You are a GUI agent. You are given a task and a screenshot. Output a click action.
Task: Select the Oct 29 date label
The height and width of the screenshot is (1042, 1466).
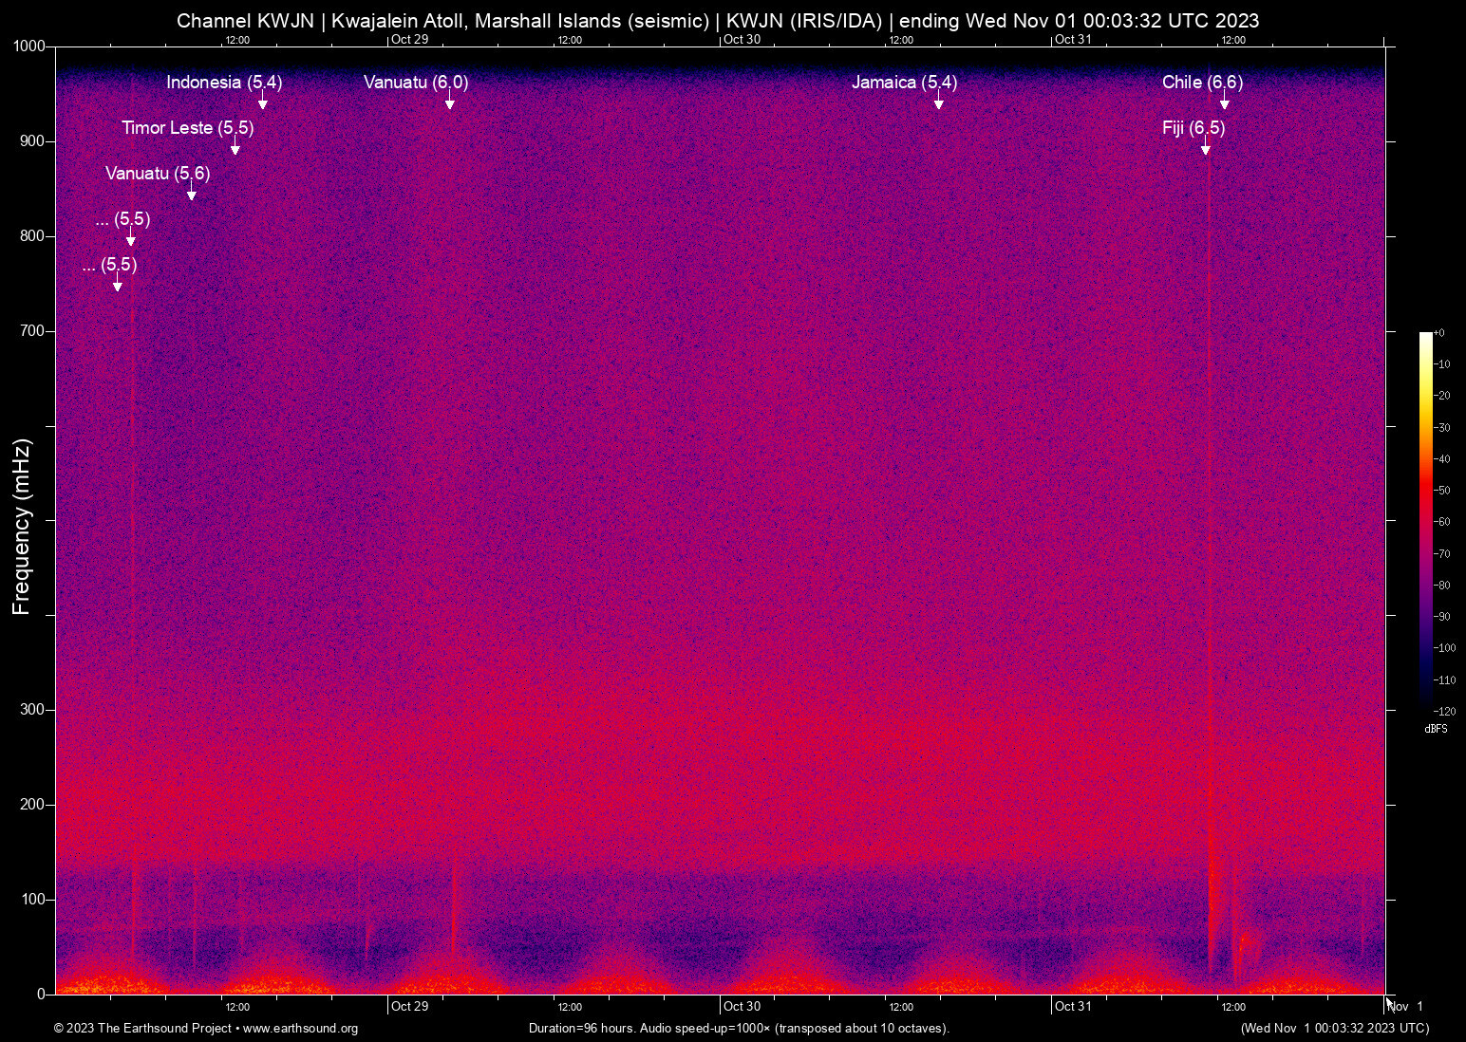tap(409, 1006)
